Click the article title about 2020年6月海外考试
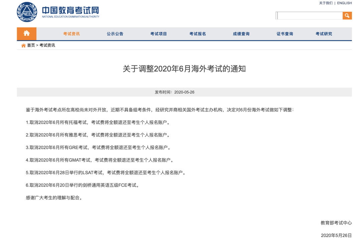The height and width of the screenshot is (242, 361). click(184, 69)
